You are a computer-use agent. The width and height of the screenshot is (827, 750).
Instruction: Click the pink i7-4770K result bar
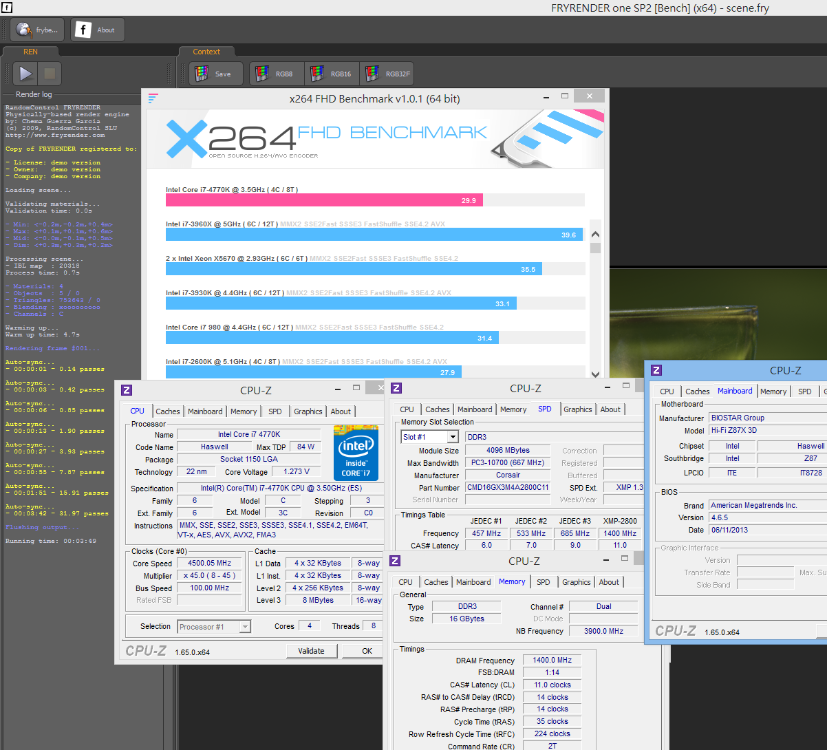(324, 200)
